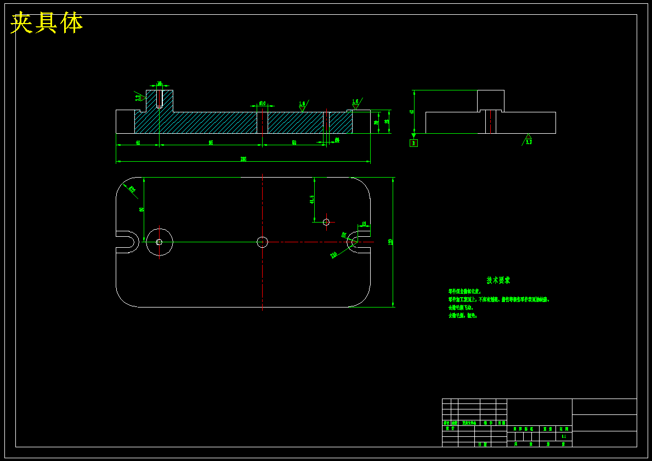The height and width of the screenshot is (461, 652).
Task: Click the 41.5 vertical dimension text
Action: 312,200
